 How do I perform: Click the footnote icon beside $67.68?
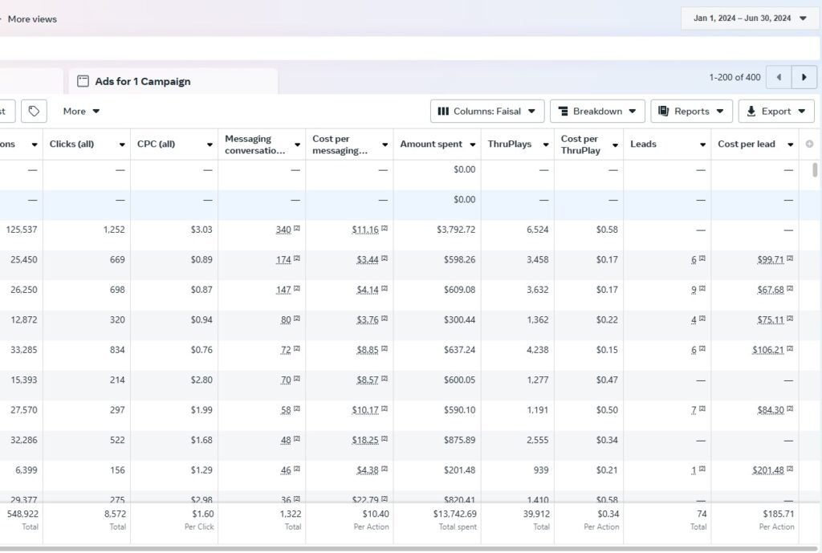pyautogui.click(x=790, y=289)
